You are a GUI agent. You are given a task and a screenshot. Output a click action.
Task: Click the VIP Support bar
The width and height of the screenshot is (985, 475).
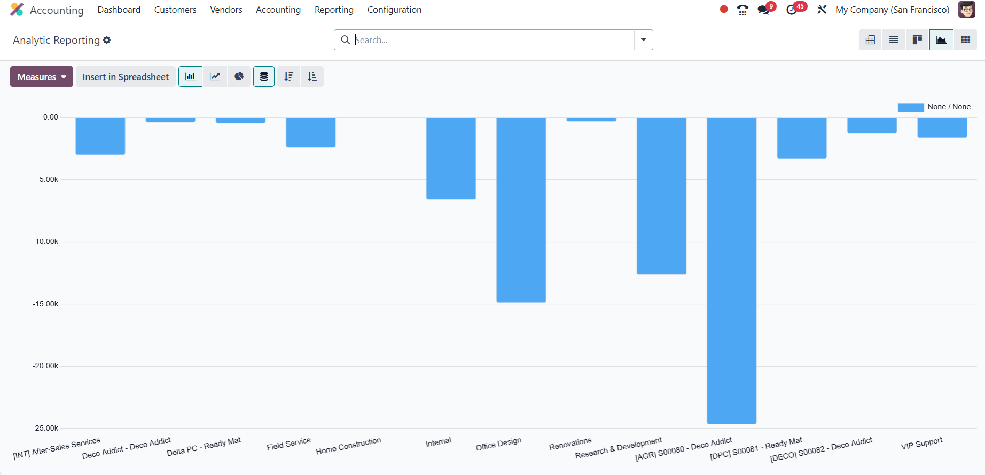click(942, 128)
